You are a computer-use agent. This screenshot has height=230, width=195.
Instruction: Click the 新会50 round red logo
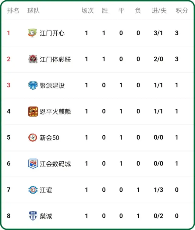pos(33,137)
